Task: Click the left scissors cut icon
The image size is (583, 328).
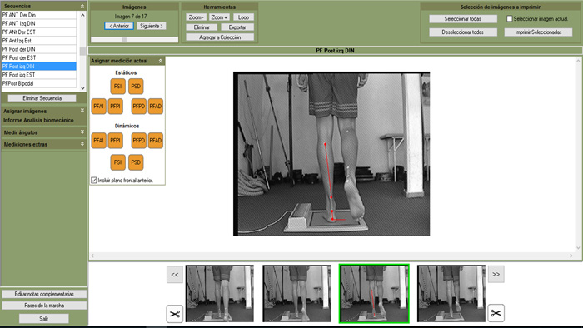Action: click(x=174, y=314)
